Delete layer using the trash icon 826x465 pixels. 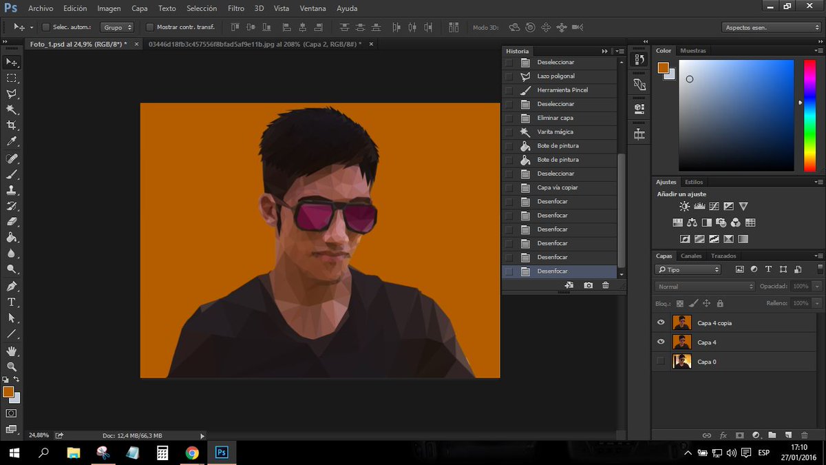[x=804, y=435]
